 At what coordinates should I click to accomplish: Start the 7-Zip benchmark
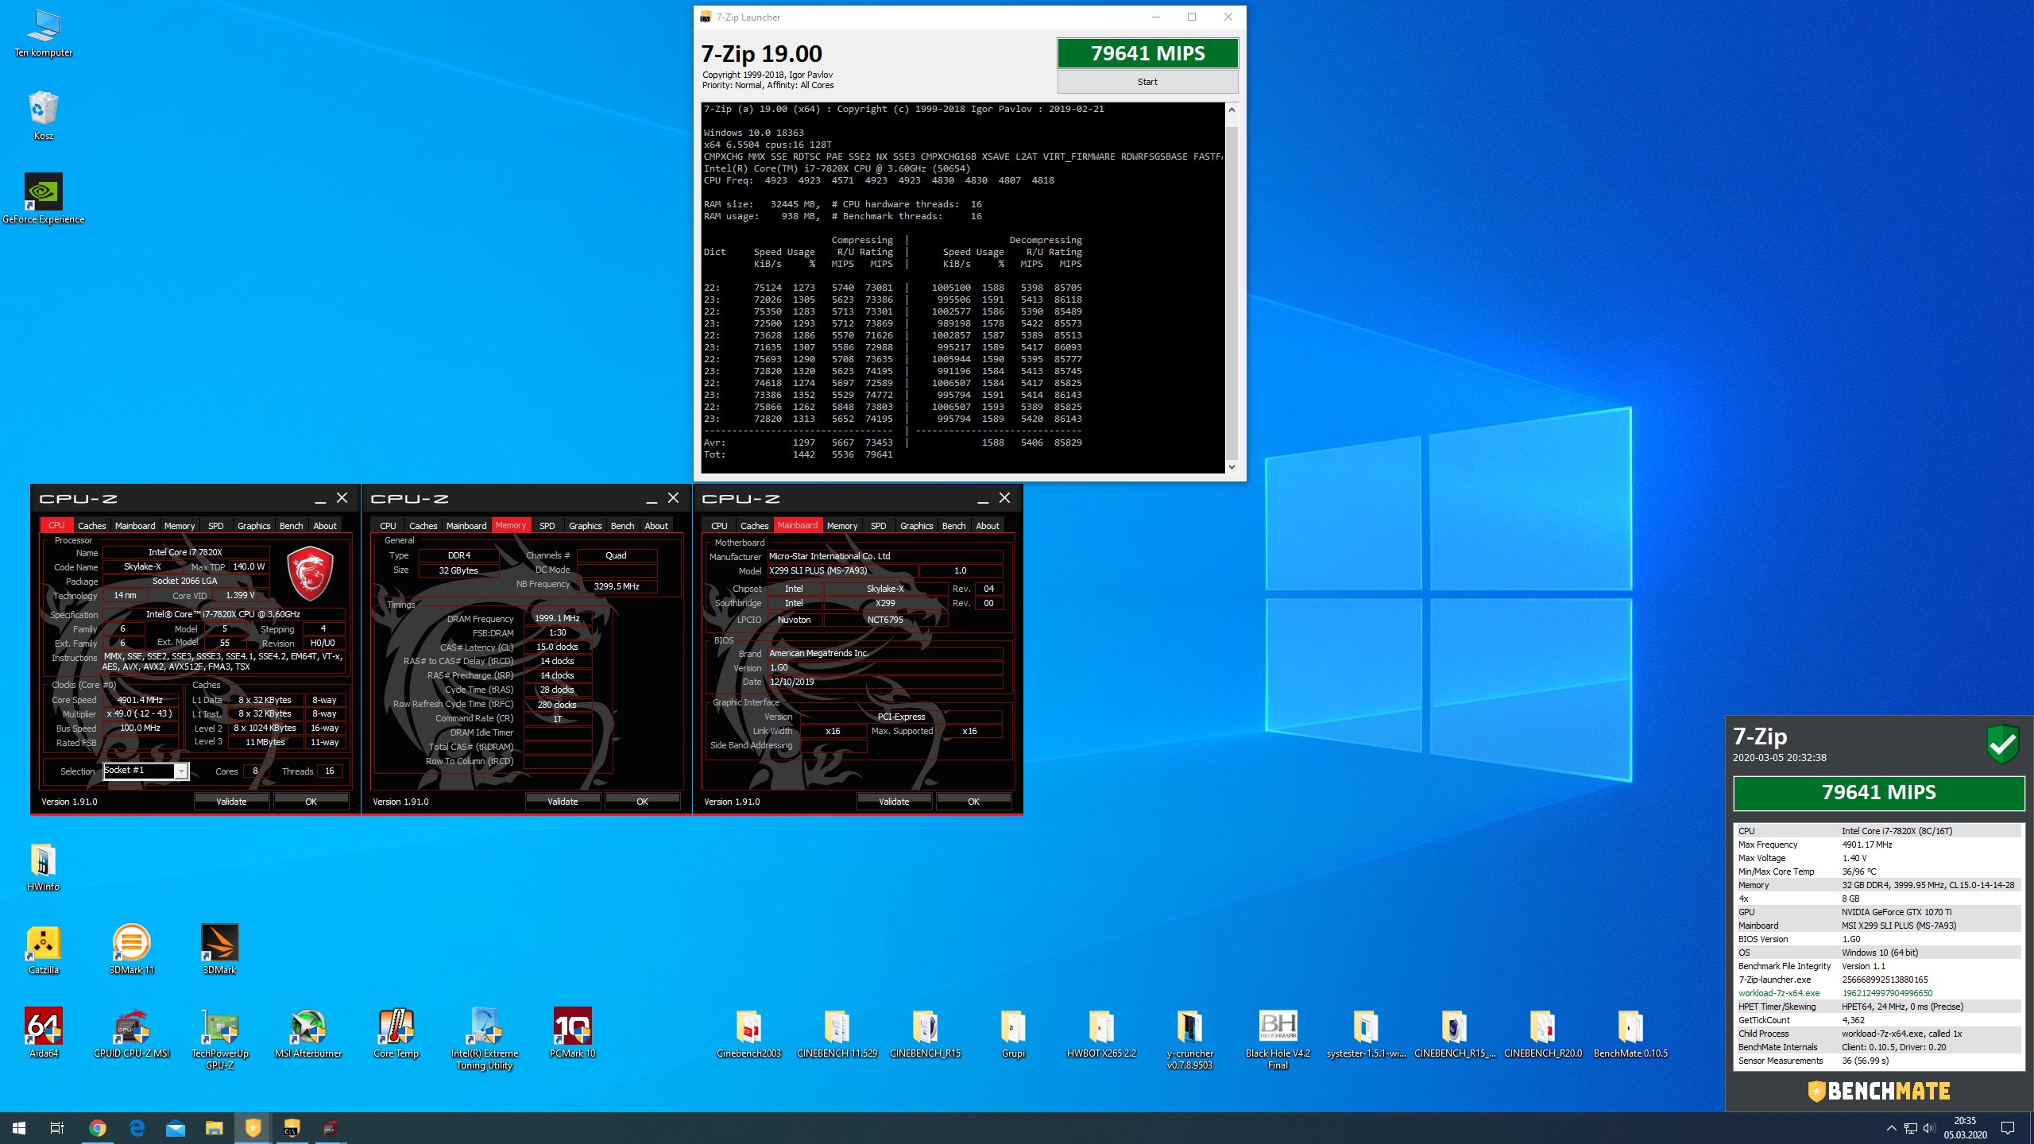[x=1147, y=82]
